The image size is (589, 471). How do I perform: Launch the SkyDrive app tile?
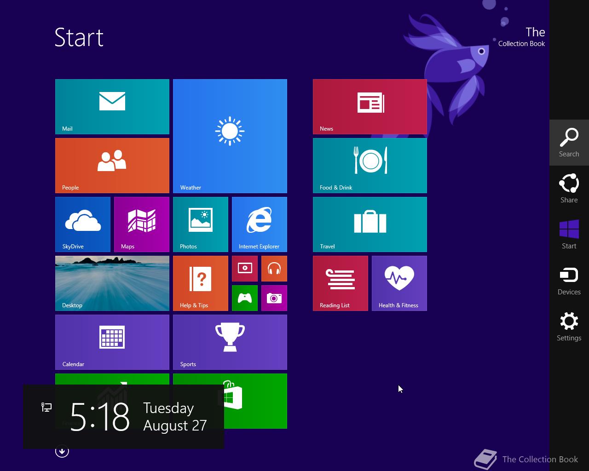(x=83, y=224)
